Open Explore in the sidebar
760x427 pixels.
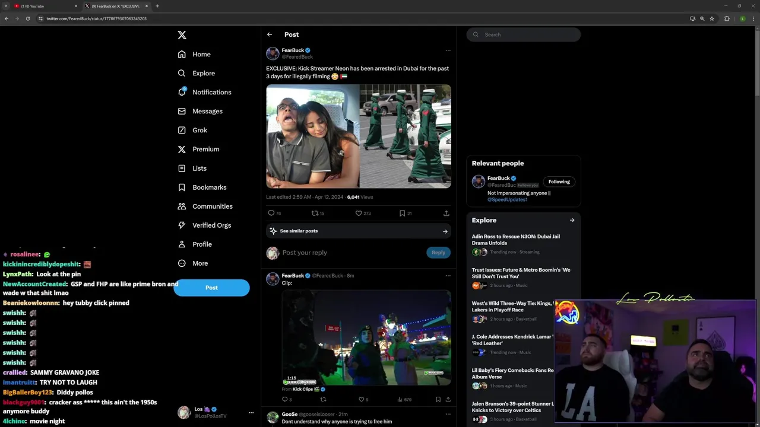(197, 73)
